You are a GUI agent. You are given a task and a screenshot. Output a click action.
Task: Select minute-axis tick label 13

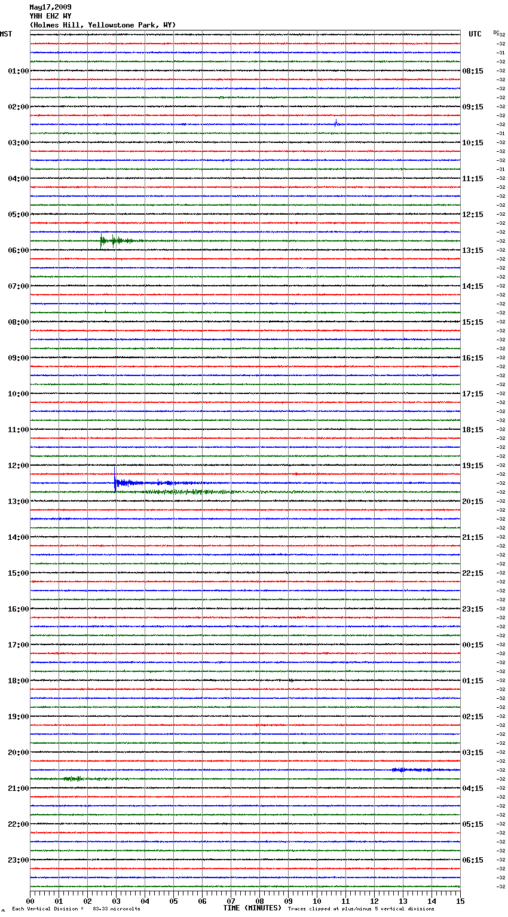tap(403, 901)
